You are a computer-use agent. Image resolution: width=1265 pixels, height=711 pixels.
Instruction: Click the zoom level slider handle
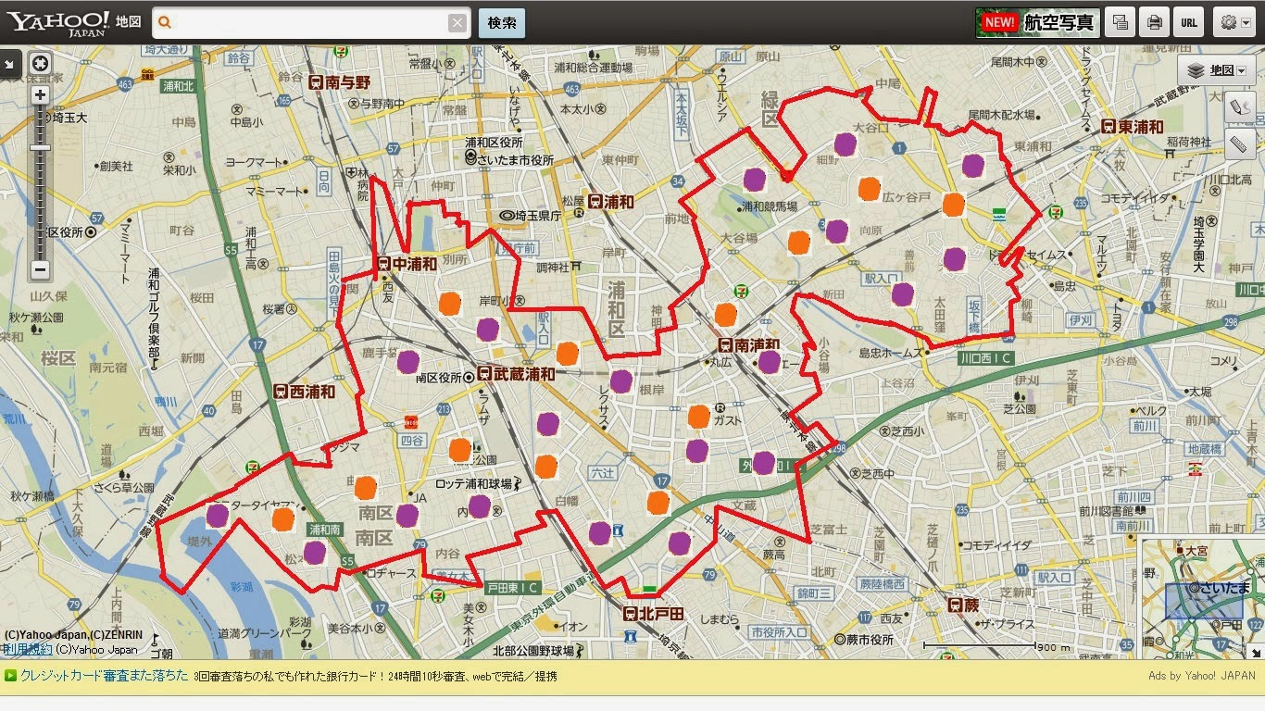[x=41, y=147]
